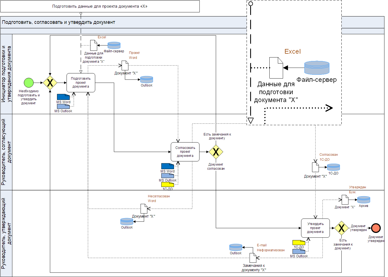Click the "Руководитель, согласующий документ" lane header
The image size is (388, 277).
click(6, 152)
